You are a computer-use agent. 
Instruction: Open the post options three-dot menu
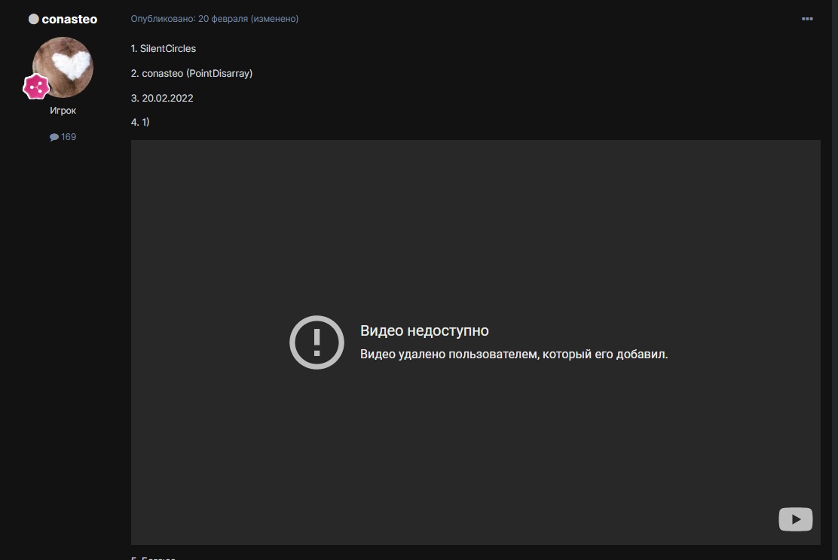coord(807,19)
